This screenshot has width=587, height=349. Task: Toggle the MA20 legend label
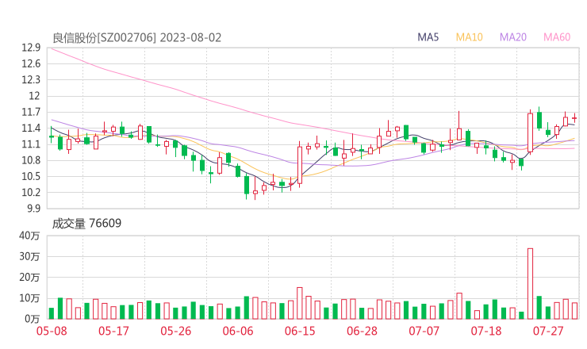tap(513, 37)
